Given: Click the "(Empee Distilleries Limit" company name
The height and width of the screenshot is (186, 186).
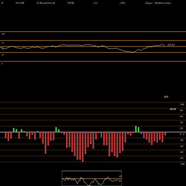Looking at the screenshot, I should point(158,3).
